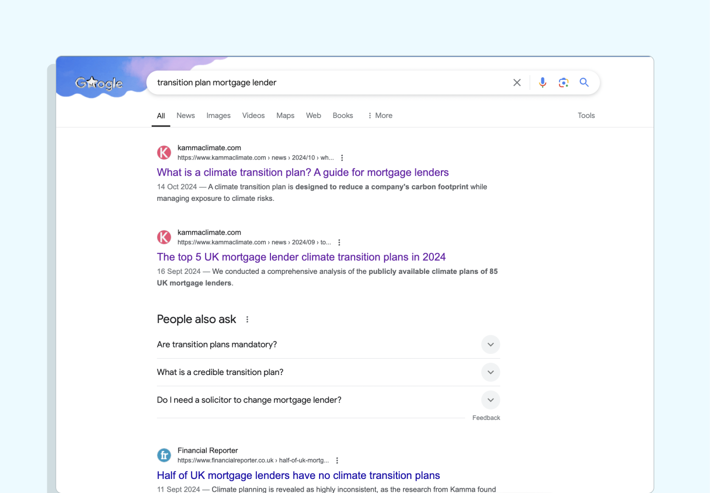Click the Google doodle logo
Image resolution: width=710 pixels, height=493 pixels.
point(99,83)
